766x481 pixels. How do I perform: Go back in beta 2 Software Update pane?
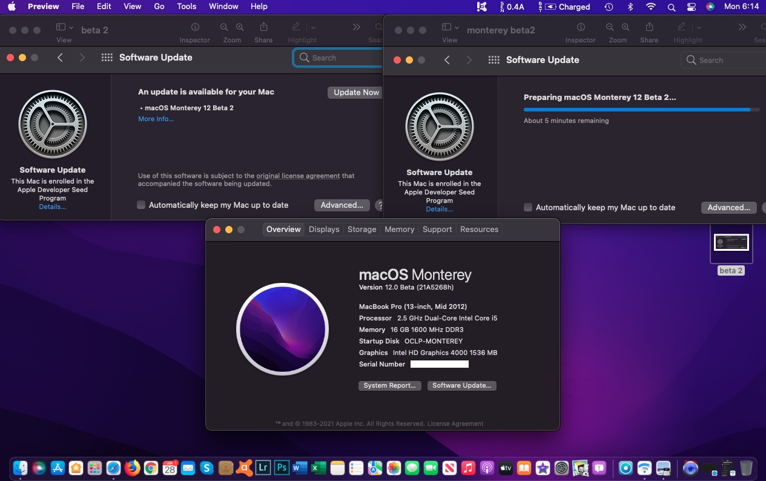(60, 58)
